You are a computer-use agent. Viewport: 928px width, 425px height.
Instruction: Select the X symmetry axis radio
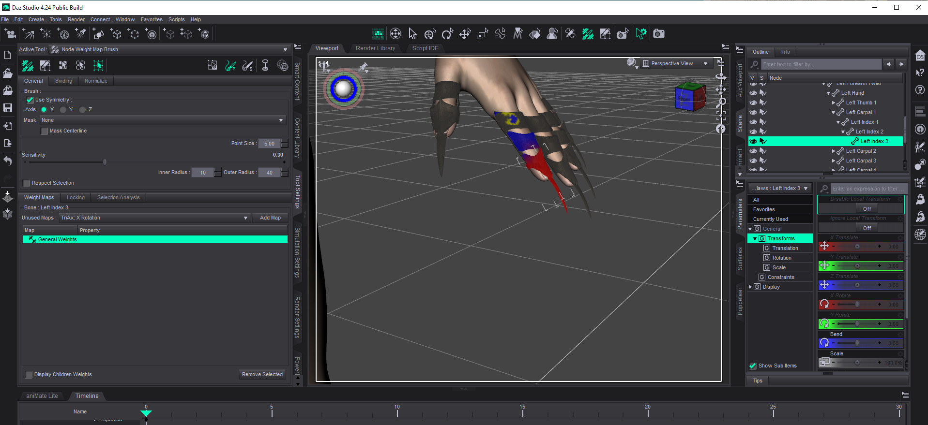tap(44, 110)
